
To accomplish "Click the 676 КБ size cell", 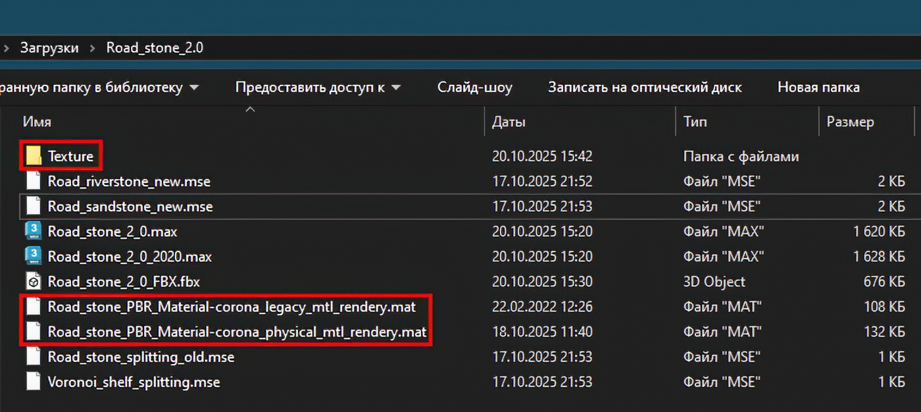I will (x=884, y=282).
